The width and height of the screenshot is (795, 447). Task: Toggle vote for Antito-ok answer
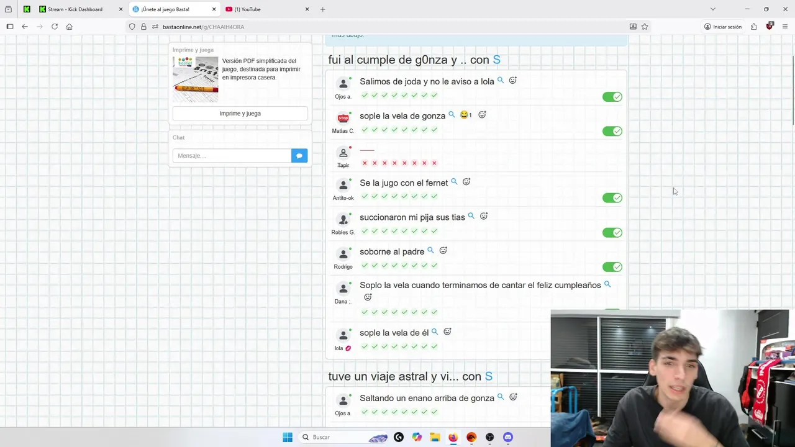click(612, 198)
